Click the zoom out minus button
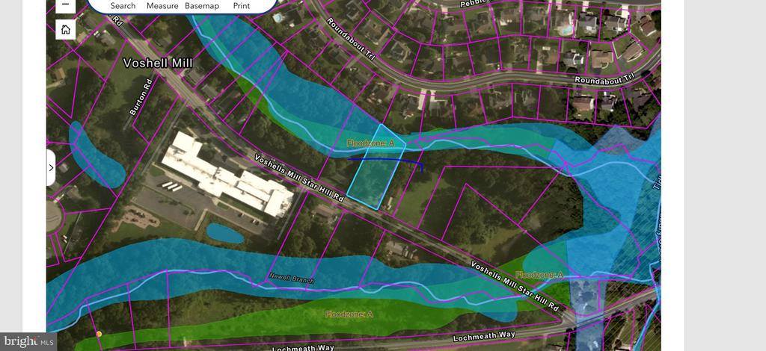This screenshot has height=351, width=766. point(66,4)
